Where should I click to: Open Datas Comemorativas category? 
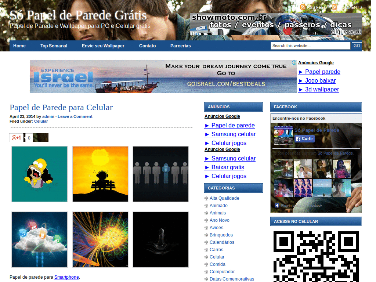(x=232, y=279)
